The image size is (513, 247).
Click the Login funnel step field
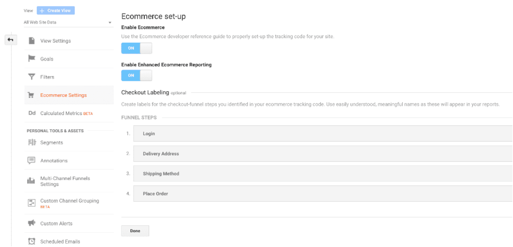coord(322,134)
